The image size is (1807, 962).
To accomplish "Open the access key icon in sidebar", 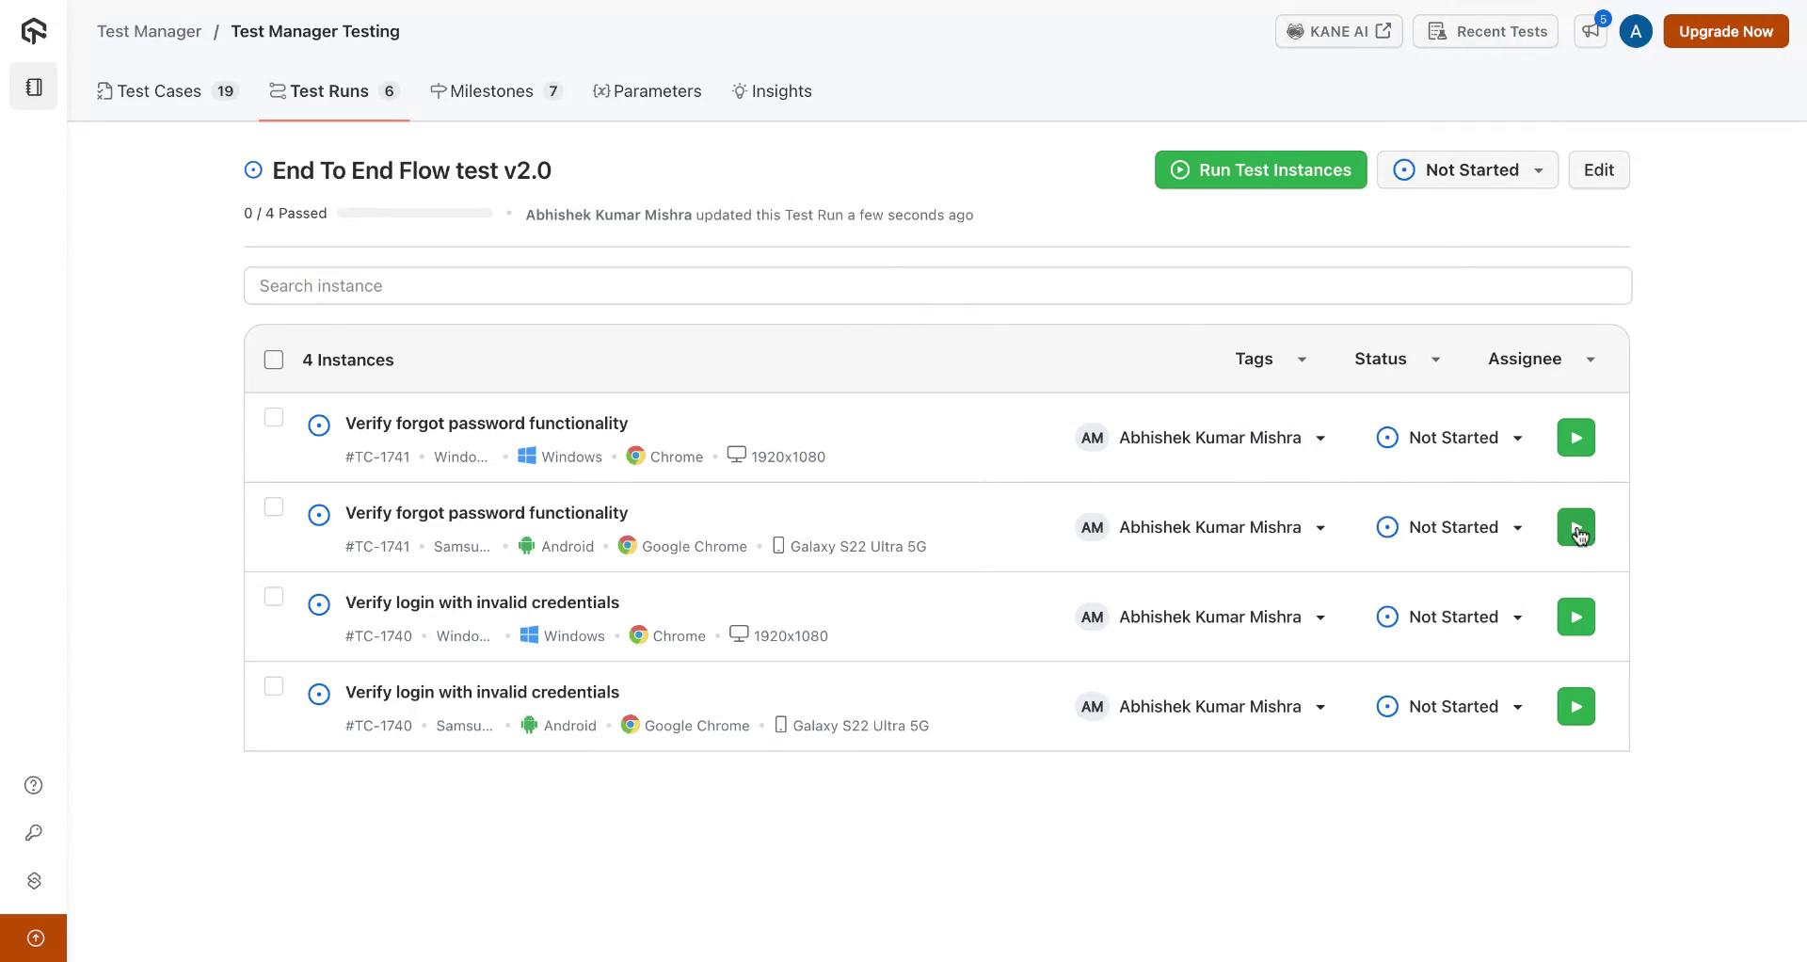I will click(x=34, y=833).
